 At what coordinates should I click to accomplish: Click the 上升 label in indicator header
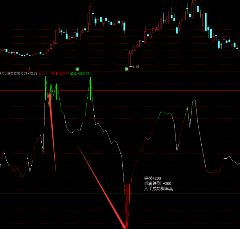click(x=43, y=73)
